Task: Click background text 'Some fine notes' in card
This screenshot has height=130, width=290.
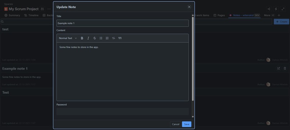Action: click(x=22, y=77)
